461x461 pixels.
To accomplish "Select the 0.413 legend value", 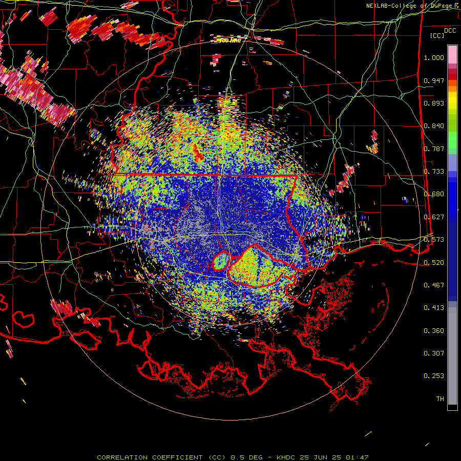I will [x=434, y=308].
